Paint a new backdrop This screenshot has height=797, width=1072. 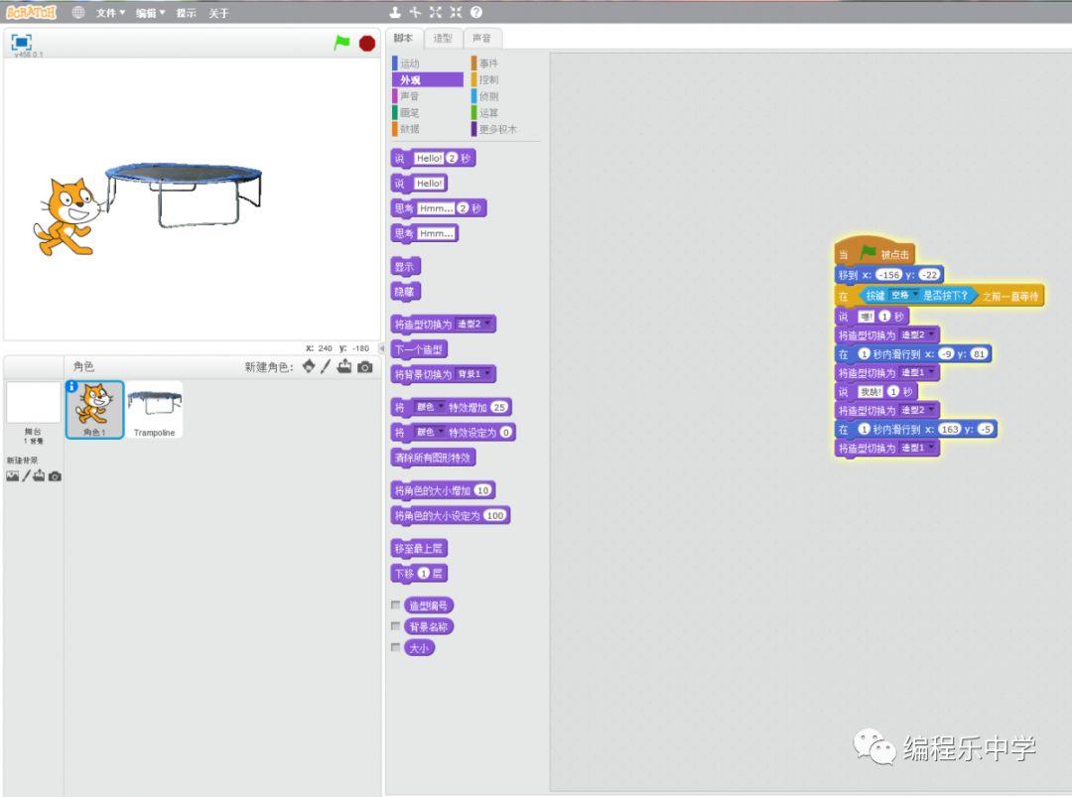pyautogui.click(x=26, y=475)
